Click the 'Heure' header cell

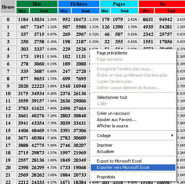click(x=8, y=7)
